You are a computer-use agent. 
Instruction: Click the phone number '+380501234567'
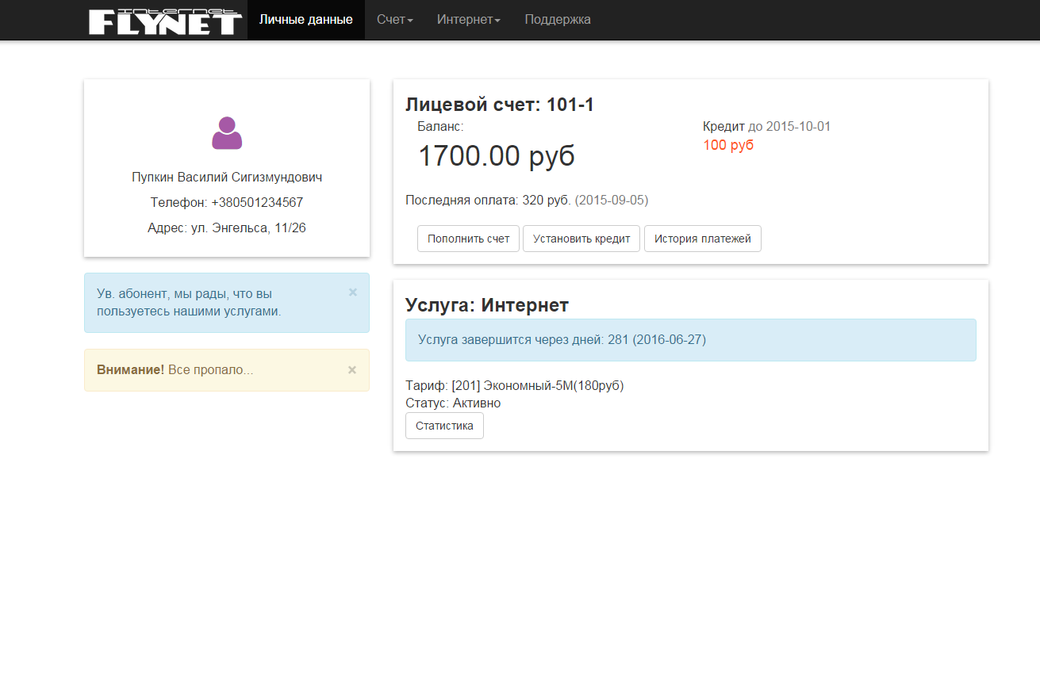pos(257,202)
